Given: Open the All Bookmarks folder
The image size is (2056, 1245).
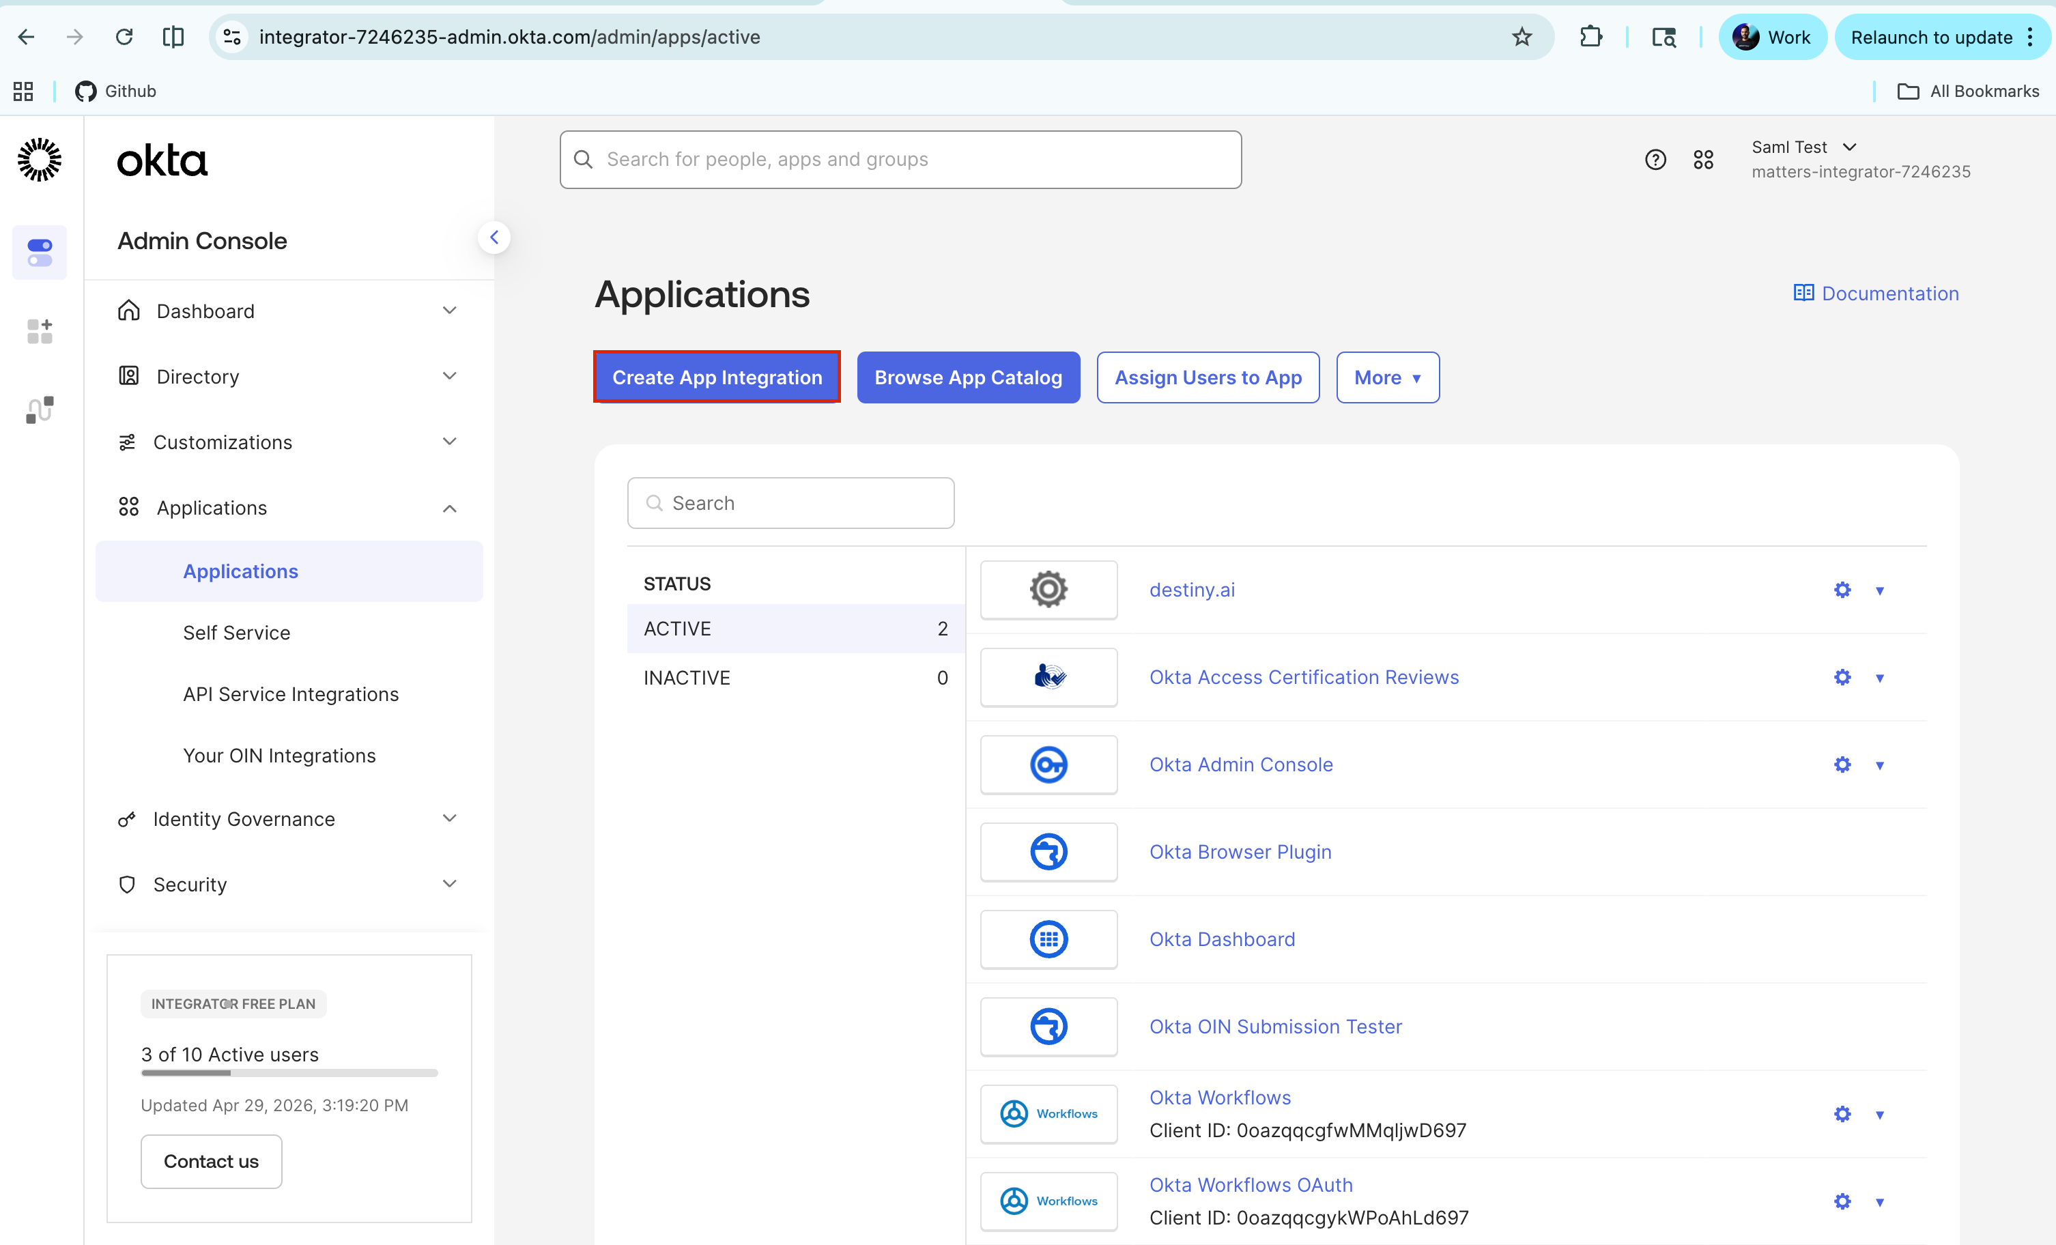Looking at the screenshot, I should [x=1967, y=91].
